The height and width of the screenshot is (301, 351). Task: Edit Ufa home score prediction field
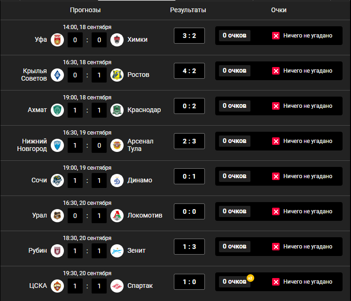point(75,40)
